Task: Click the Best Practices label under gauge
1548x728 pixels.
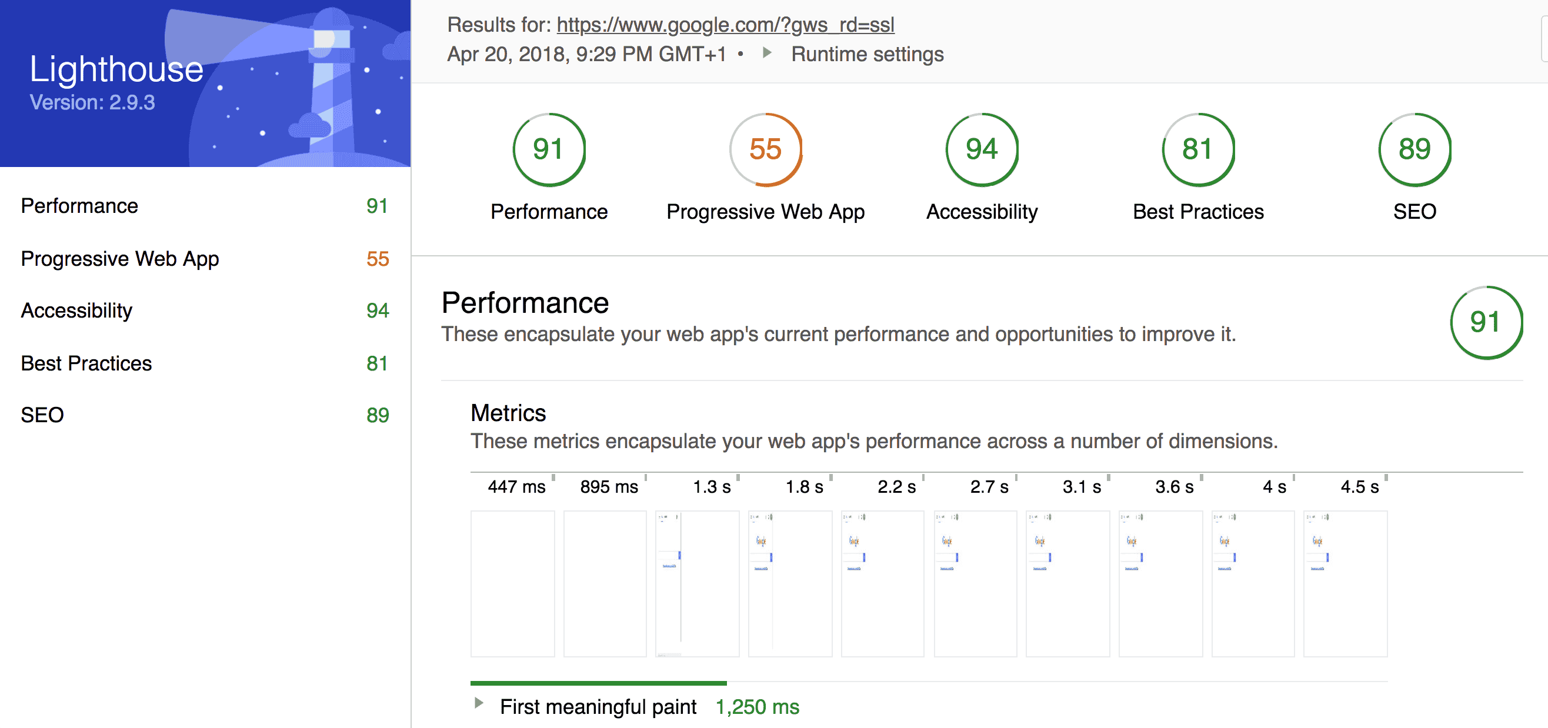Action: (x=1198, y=212)
